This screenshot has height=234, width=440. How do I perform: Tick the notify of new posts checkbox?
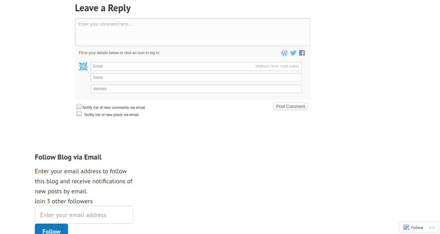point(79,114)
